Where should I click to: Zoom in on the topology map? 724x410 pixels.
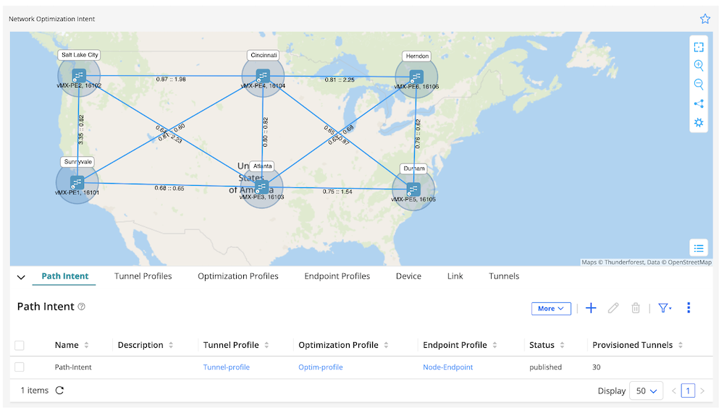(x=699, y=66)
